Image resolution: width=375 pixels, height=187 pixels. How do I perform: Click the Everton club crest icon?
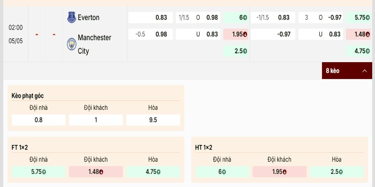(x=72, y=17)
